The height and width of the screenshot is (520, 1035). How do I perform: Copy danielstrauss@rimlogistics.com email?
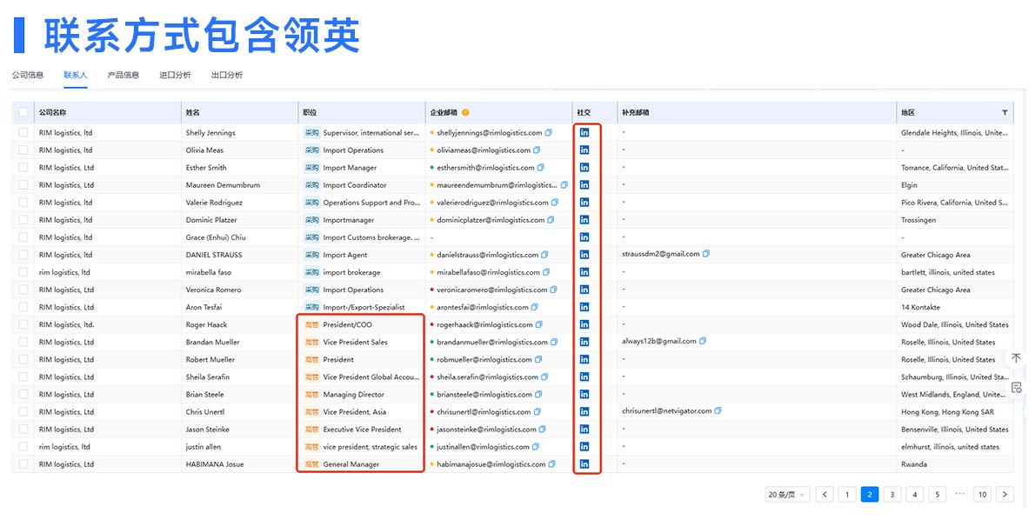pos(544,255)
